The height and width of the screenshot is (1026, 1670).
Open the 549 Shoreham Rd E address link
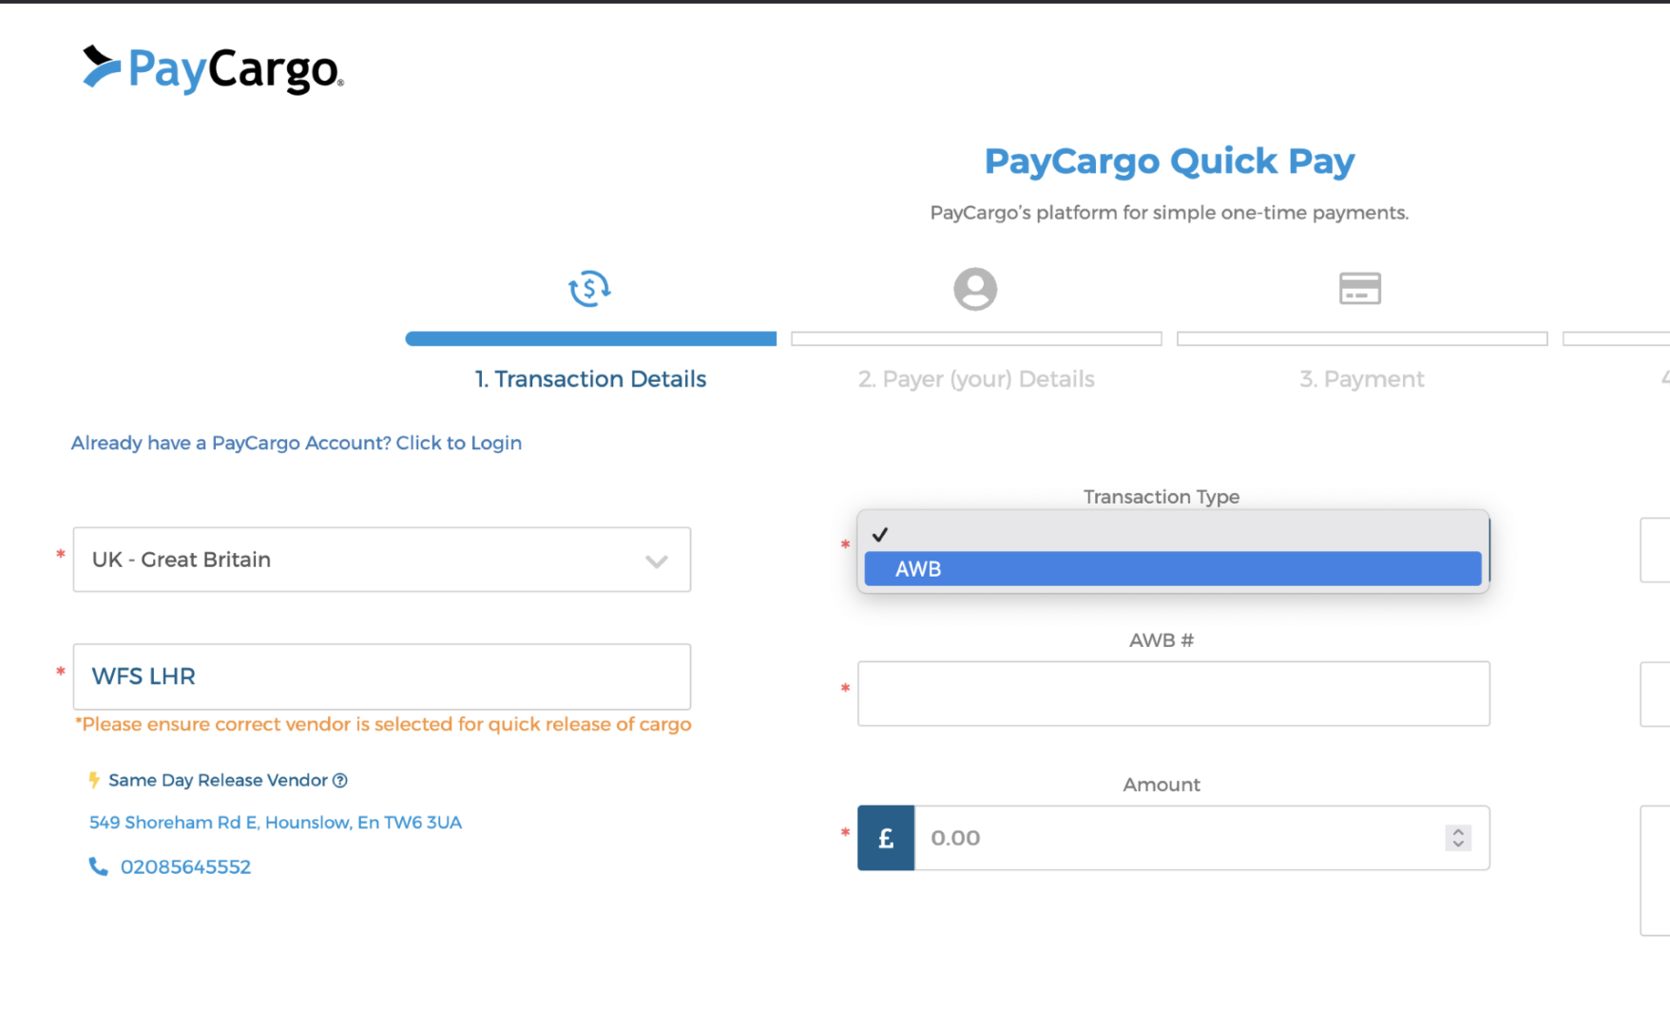coord(276,823)
